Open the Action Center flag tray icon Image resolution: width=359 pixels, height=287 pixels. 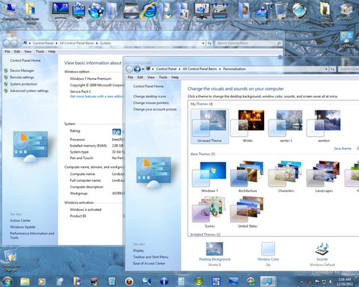(x=317, y=282)
